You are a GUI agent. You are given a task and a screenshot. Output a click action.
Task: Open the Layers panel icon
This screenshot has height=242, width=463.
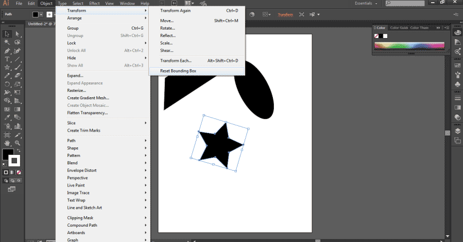tap(458, 131)
